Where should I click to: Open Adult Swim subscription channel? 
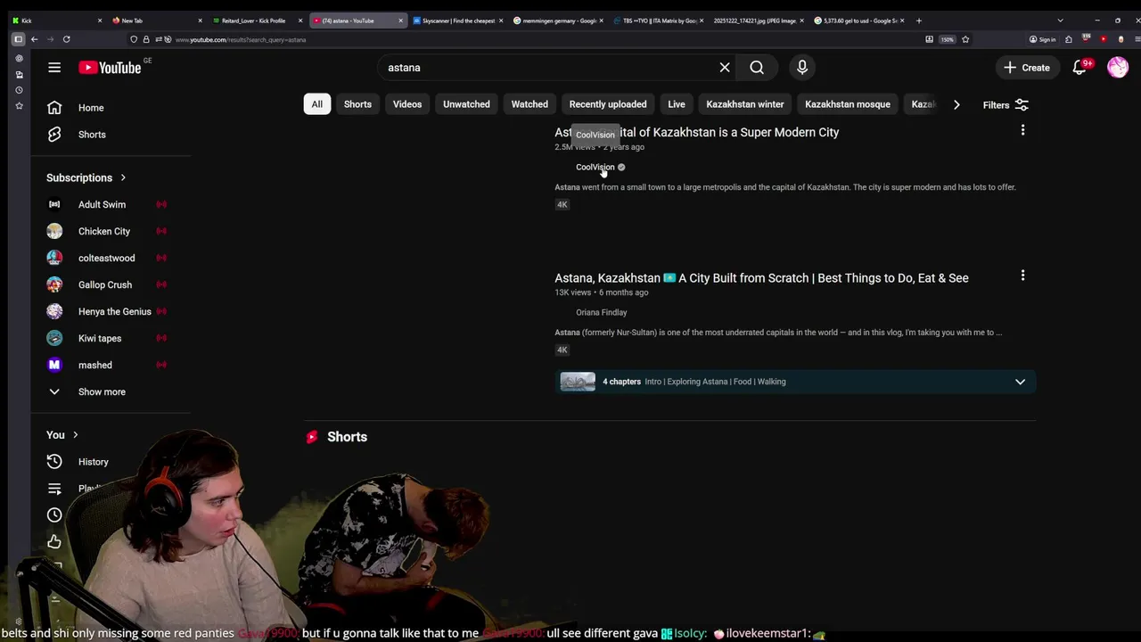coord(102,204)
